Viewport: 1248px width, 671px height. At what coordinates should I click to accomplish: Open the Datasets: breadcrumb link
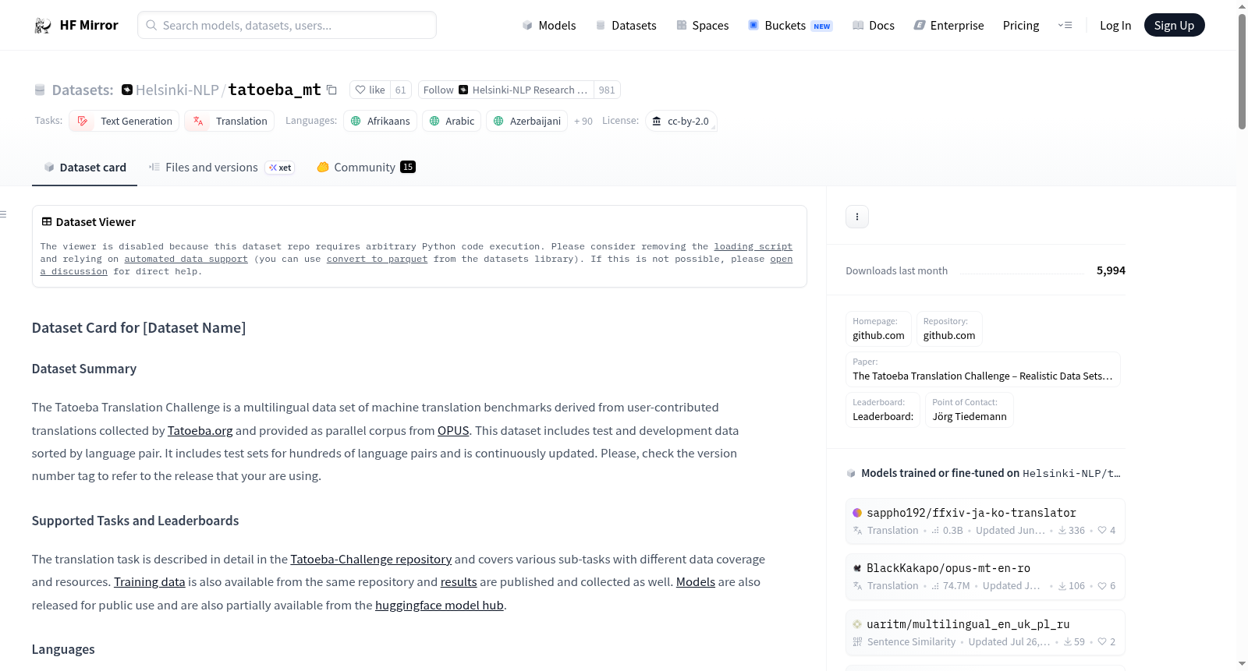click(x=83, y=90)
